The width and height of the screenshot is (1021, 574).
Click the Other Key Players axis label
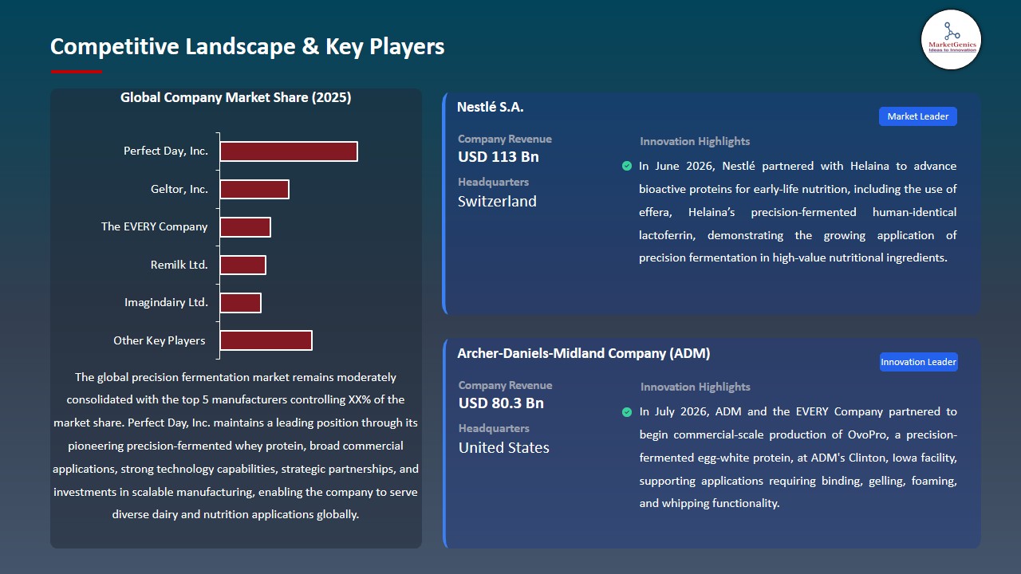(x=160, y=340)
